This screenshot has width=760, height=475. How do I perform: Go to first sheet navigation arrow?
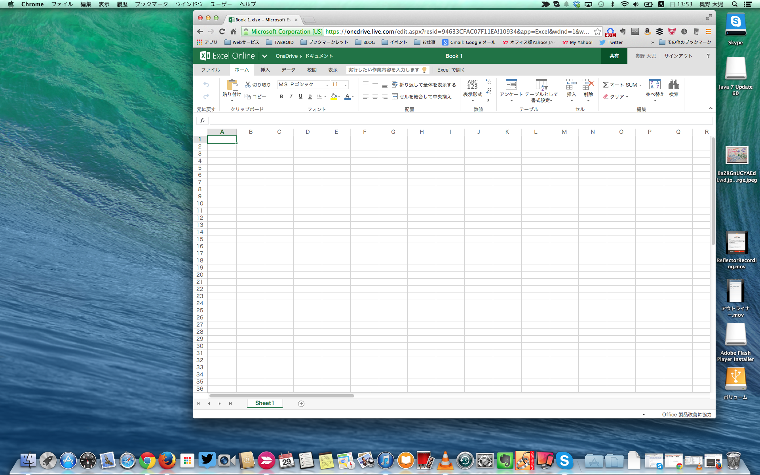pos(198,403)
